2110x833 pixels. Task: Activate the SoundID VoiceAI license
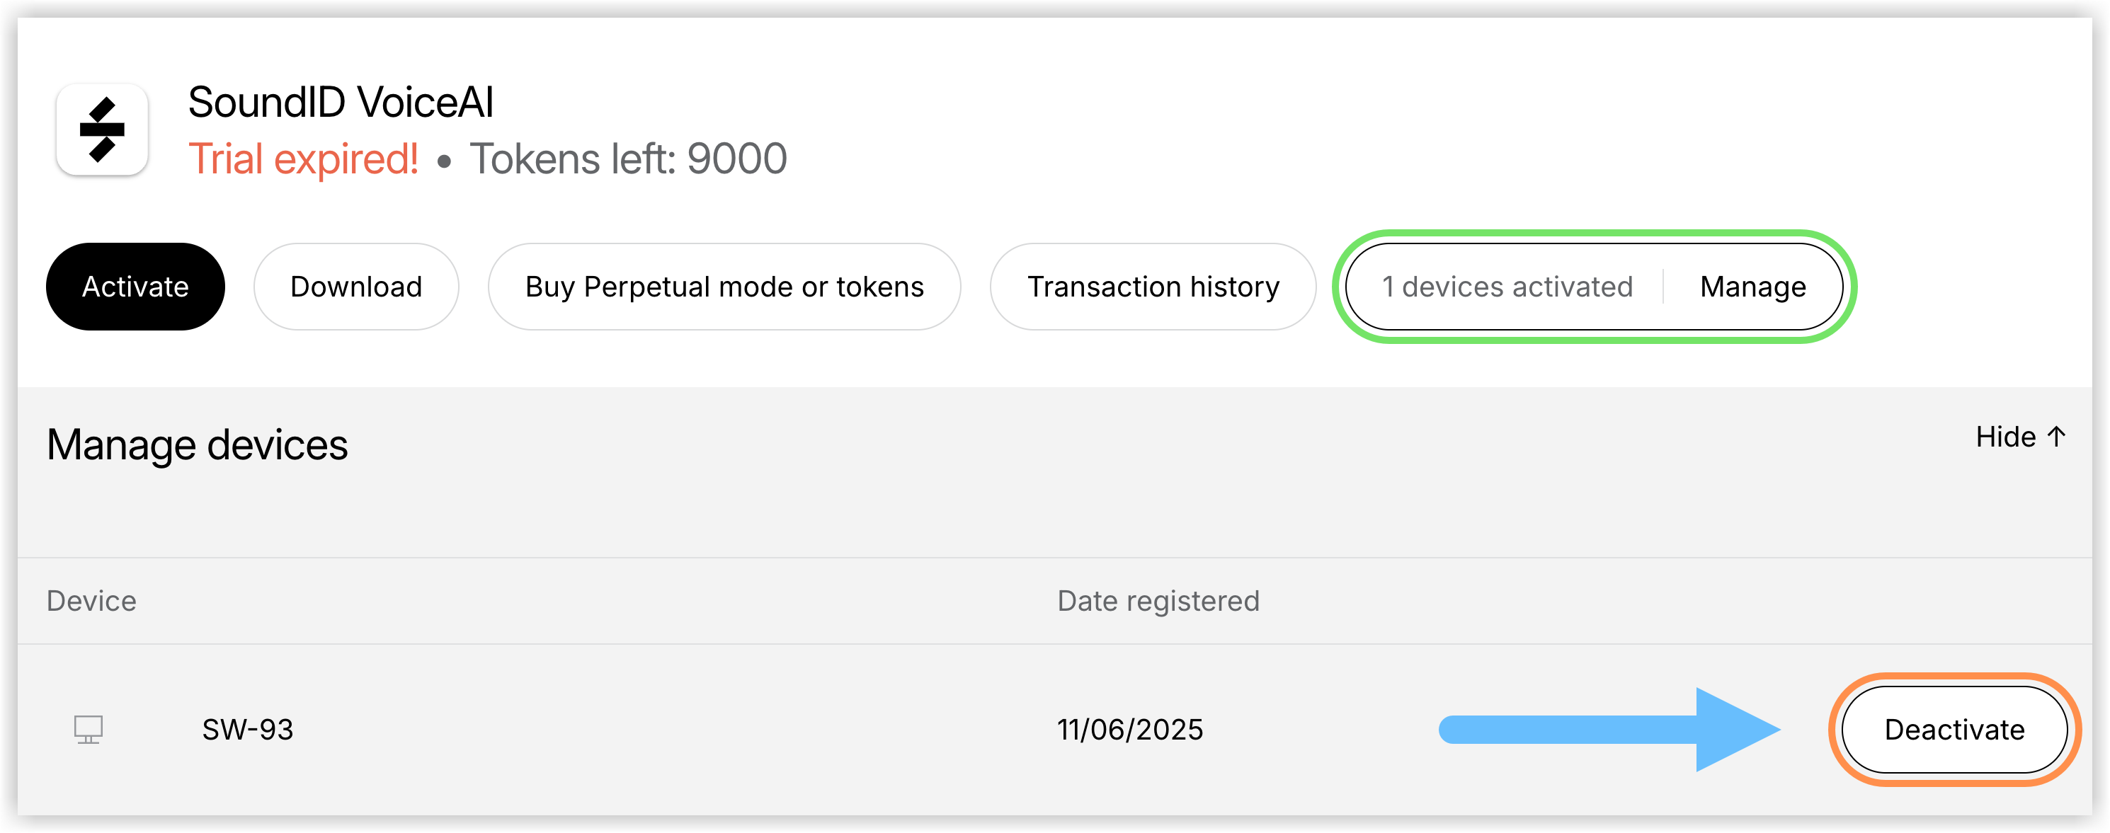[x=135, y=287]
